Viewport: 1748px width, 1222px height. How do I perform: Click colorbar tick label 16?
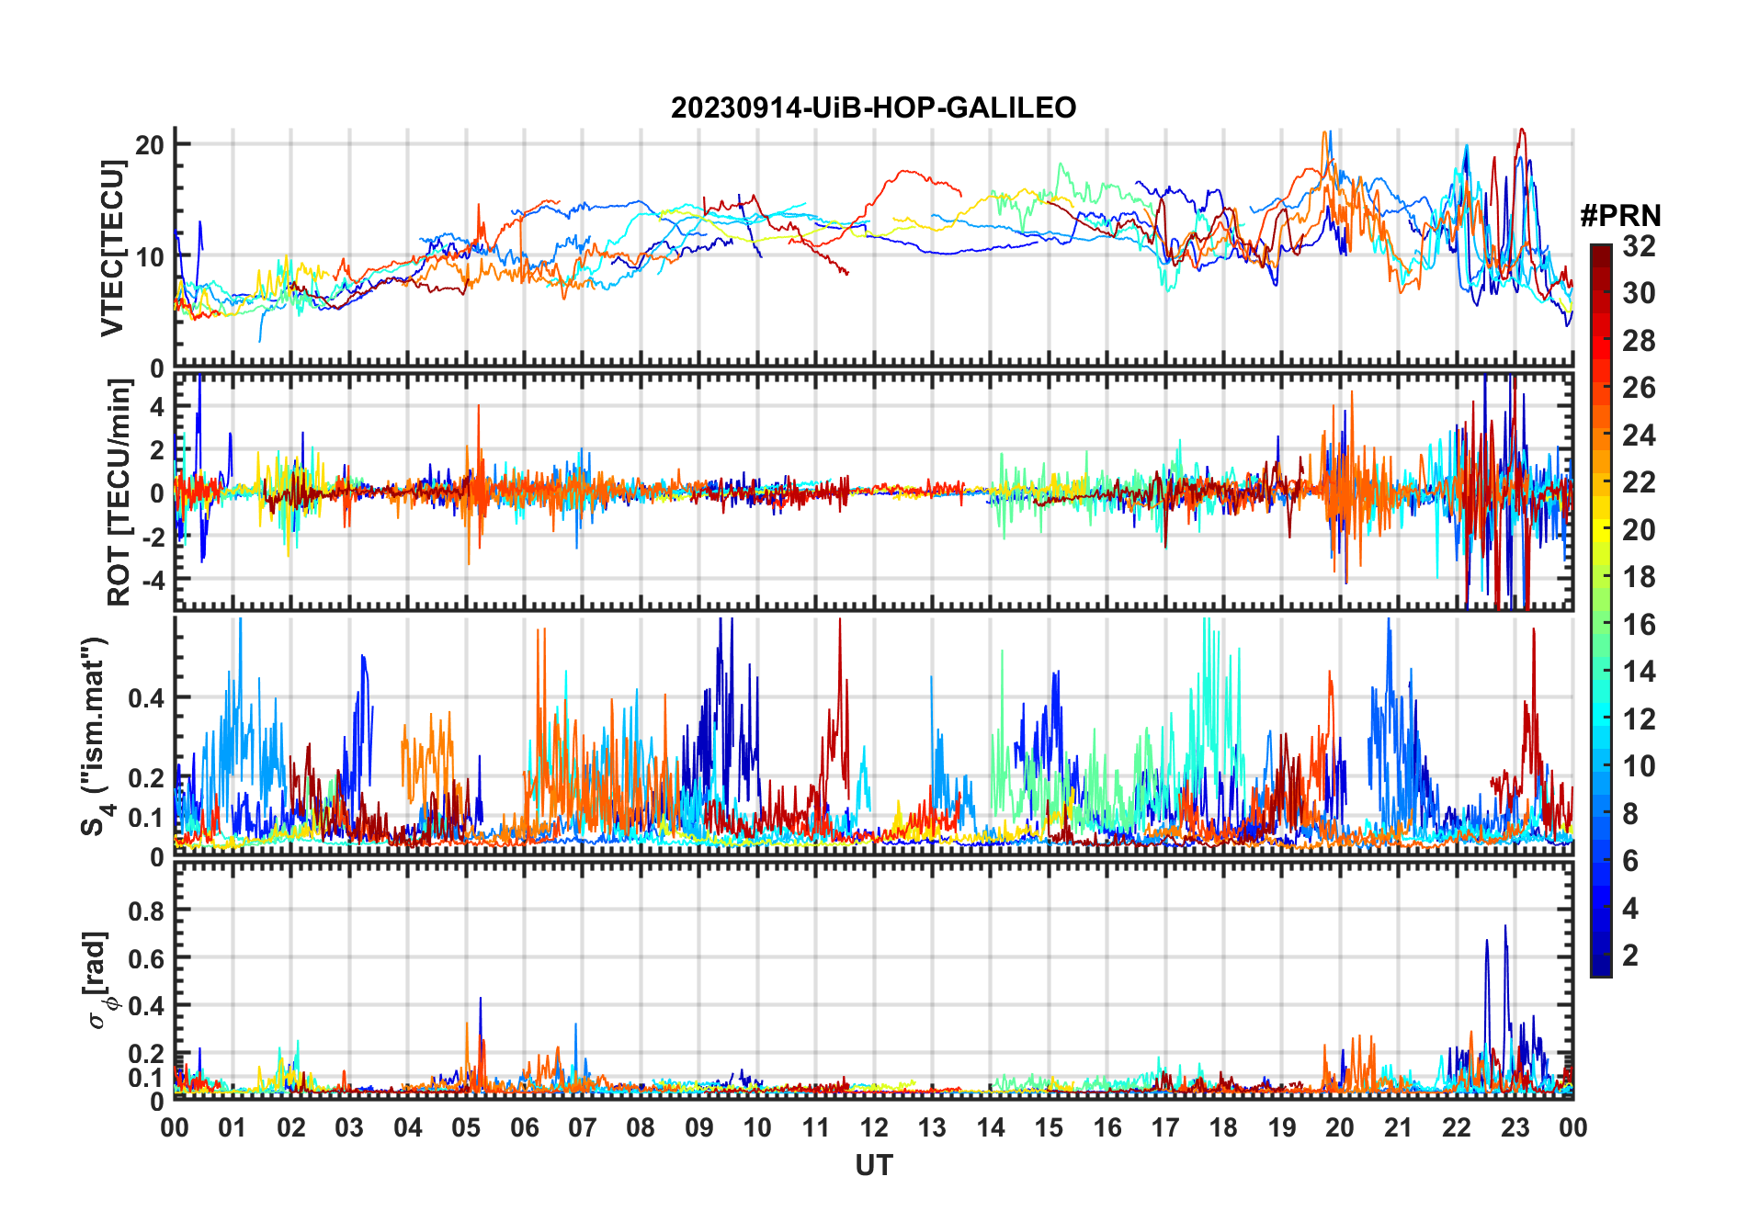click(1639, 624)
